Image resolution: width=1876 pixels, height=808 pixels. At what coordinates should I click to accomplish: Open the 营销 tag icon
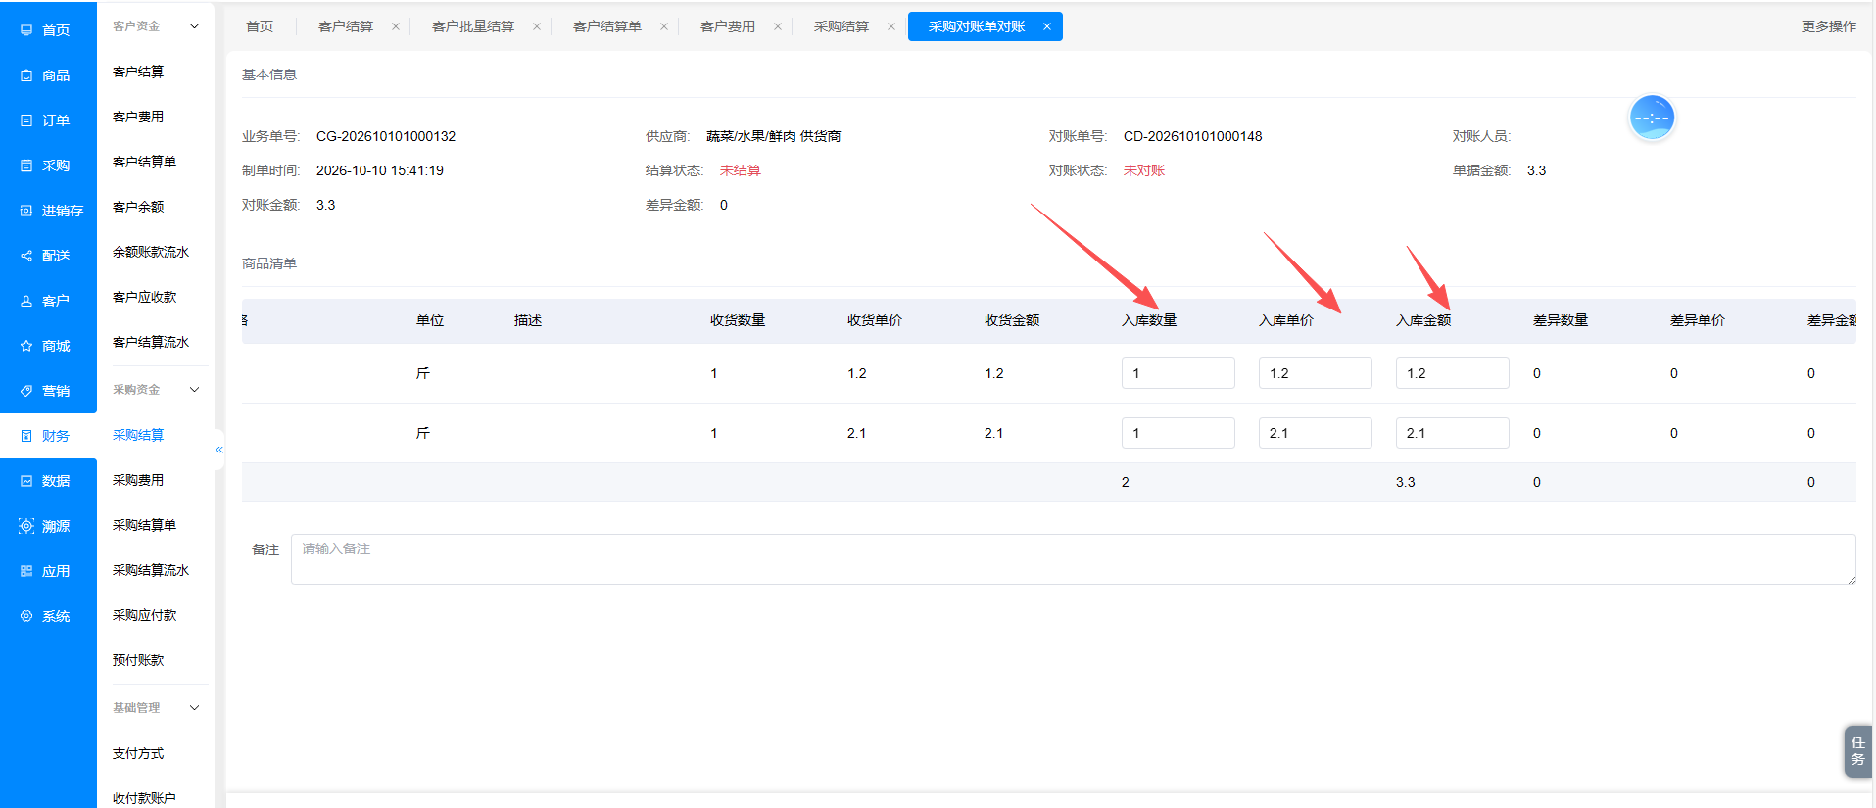26,391
